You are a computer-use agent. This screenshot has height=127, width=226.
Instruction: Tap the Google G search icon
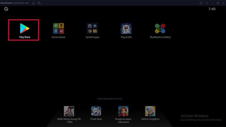coord(6,9)
